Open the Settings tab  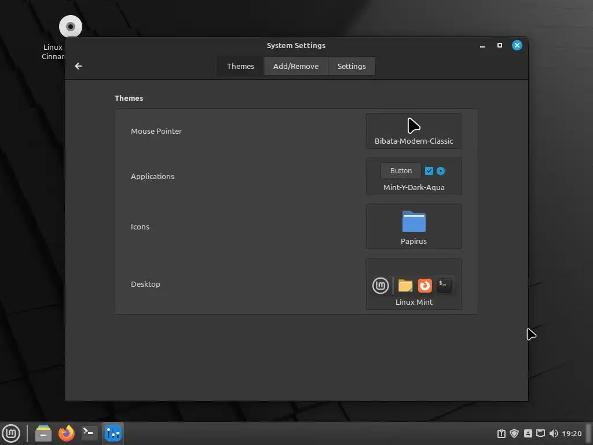point(352,66)
